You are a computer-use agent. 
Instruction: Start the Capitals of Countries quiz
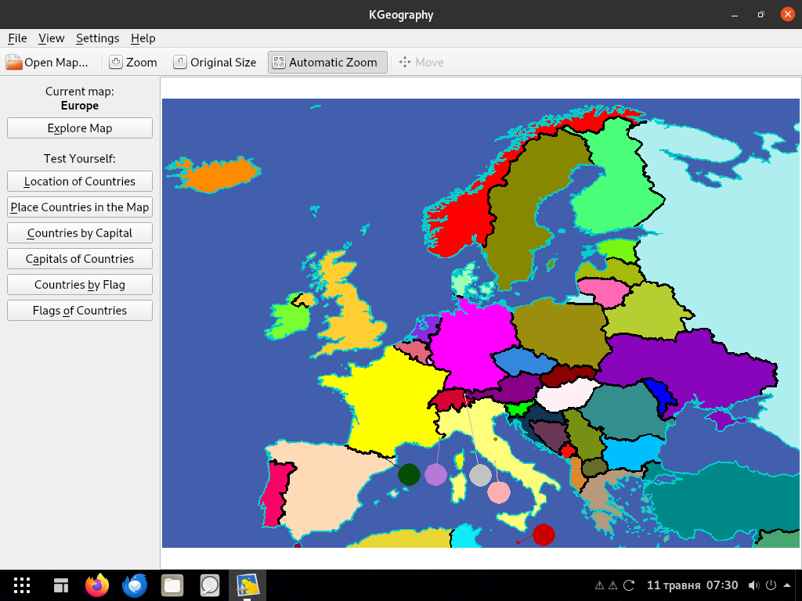tap(80, 258)
